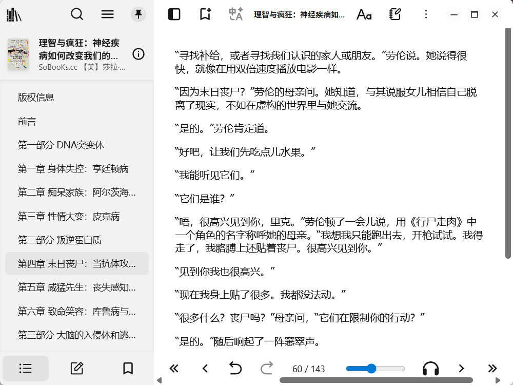
Task: Open the three-dot overflow menu
Action: tap(426, 14)
